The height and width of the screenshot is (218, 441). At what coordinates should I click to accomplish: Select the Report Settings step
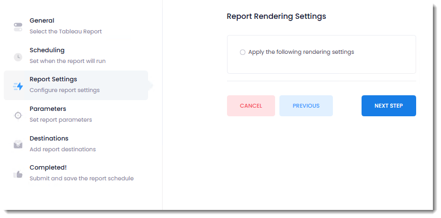coord(53,80)
